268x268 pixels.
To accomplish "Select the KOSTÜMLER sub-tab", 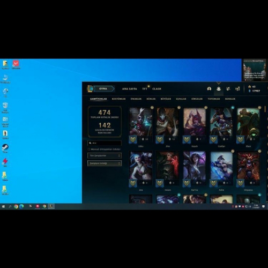I will pyautogui.click(x=118, y=99).
